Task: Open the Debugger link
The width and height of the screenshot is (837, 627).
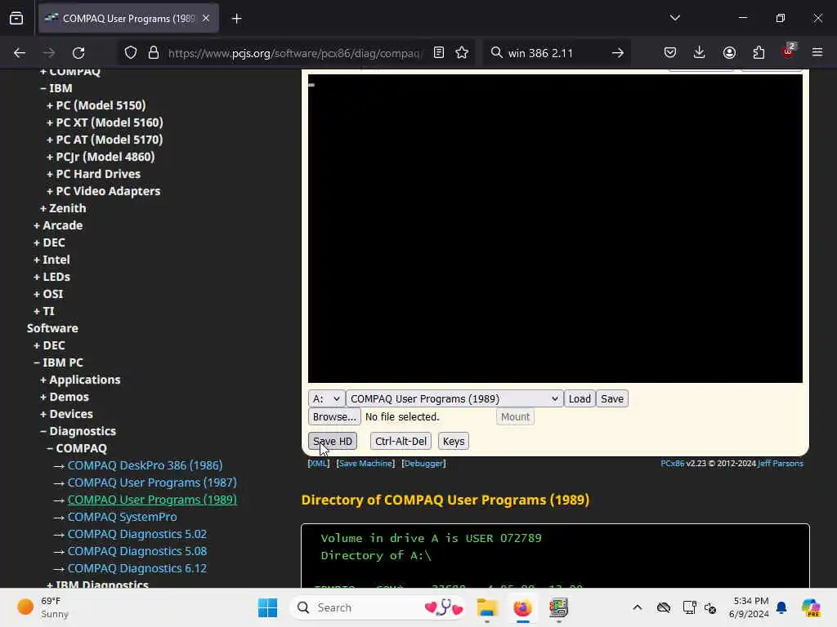Action: click(424, 464)
